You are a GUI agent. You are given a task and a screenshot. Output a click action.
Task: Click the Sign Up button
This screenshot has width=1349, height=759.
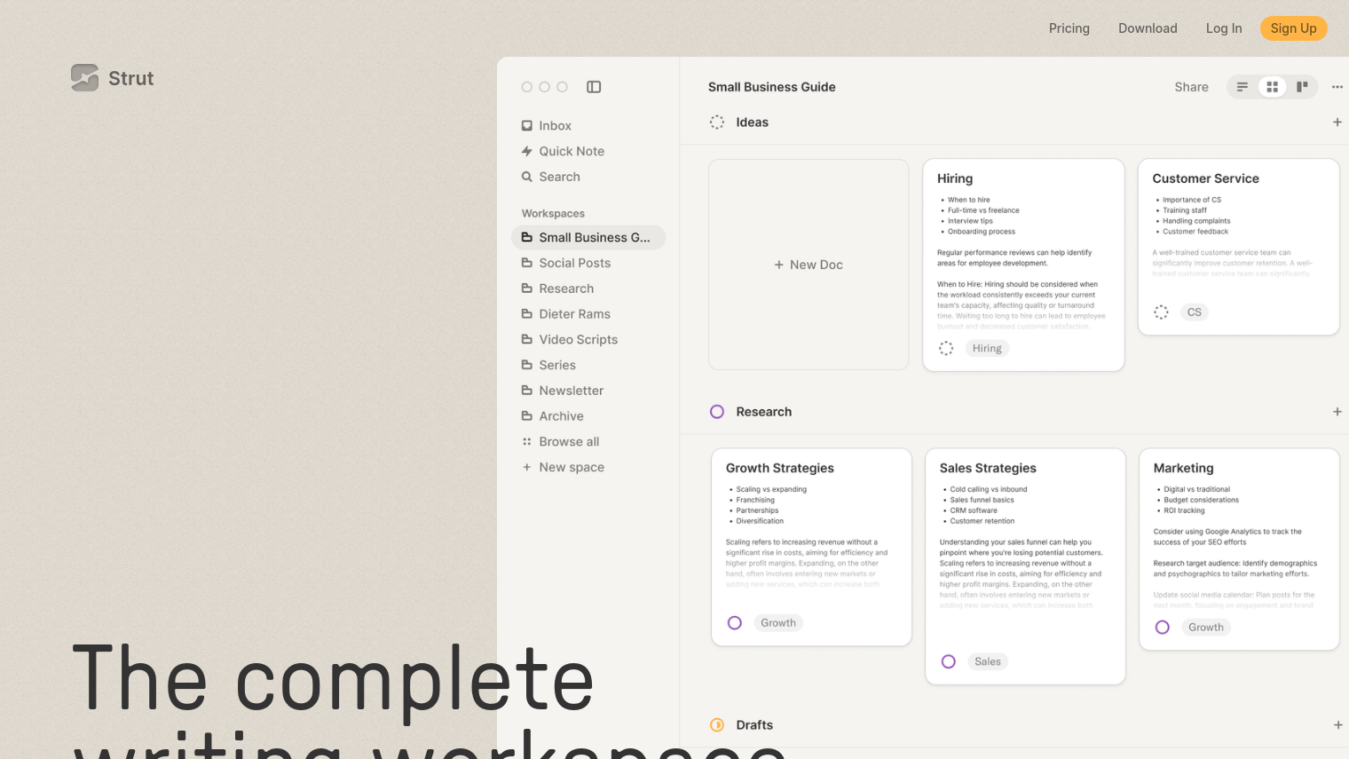pyautogui.click(x=1294, y=28)
